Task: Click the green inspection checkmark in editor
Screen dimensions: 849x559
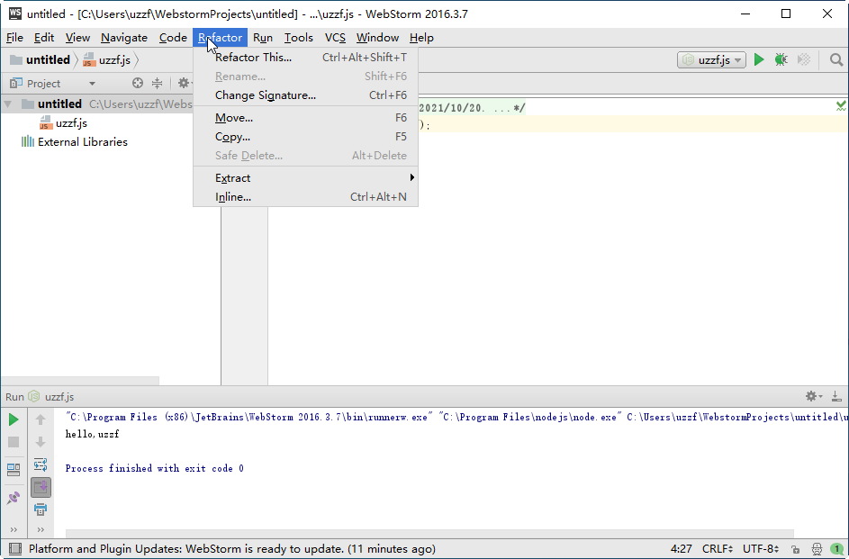Action: click(841, 106)
